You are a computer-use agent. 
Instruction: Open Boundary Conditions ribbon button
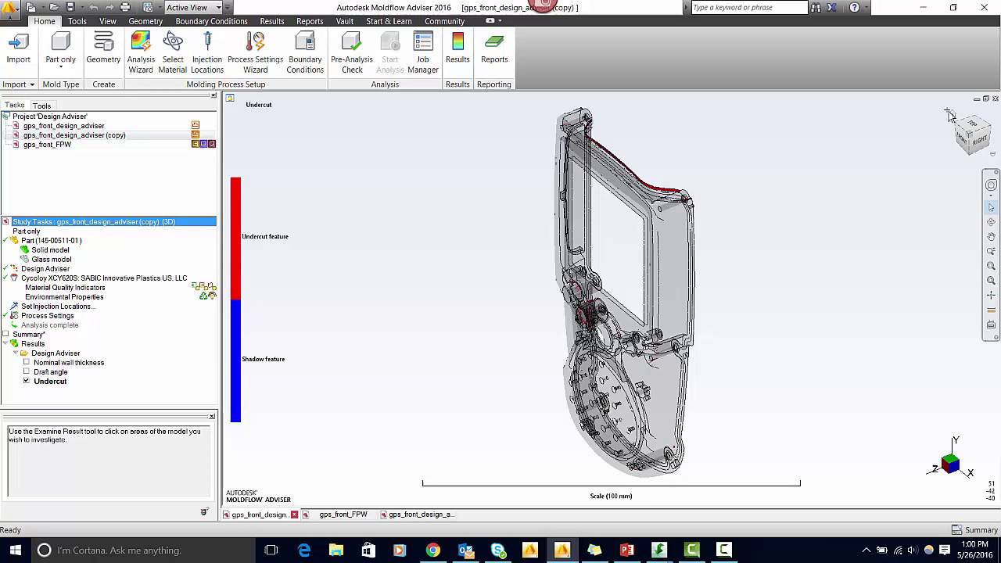click(305, 53)
